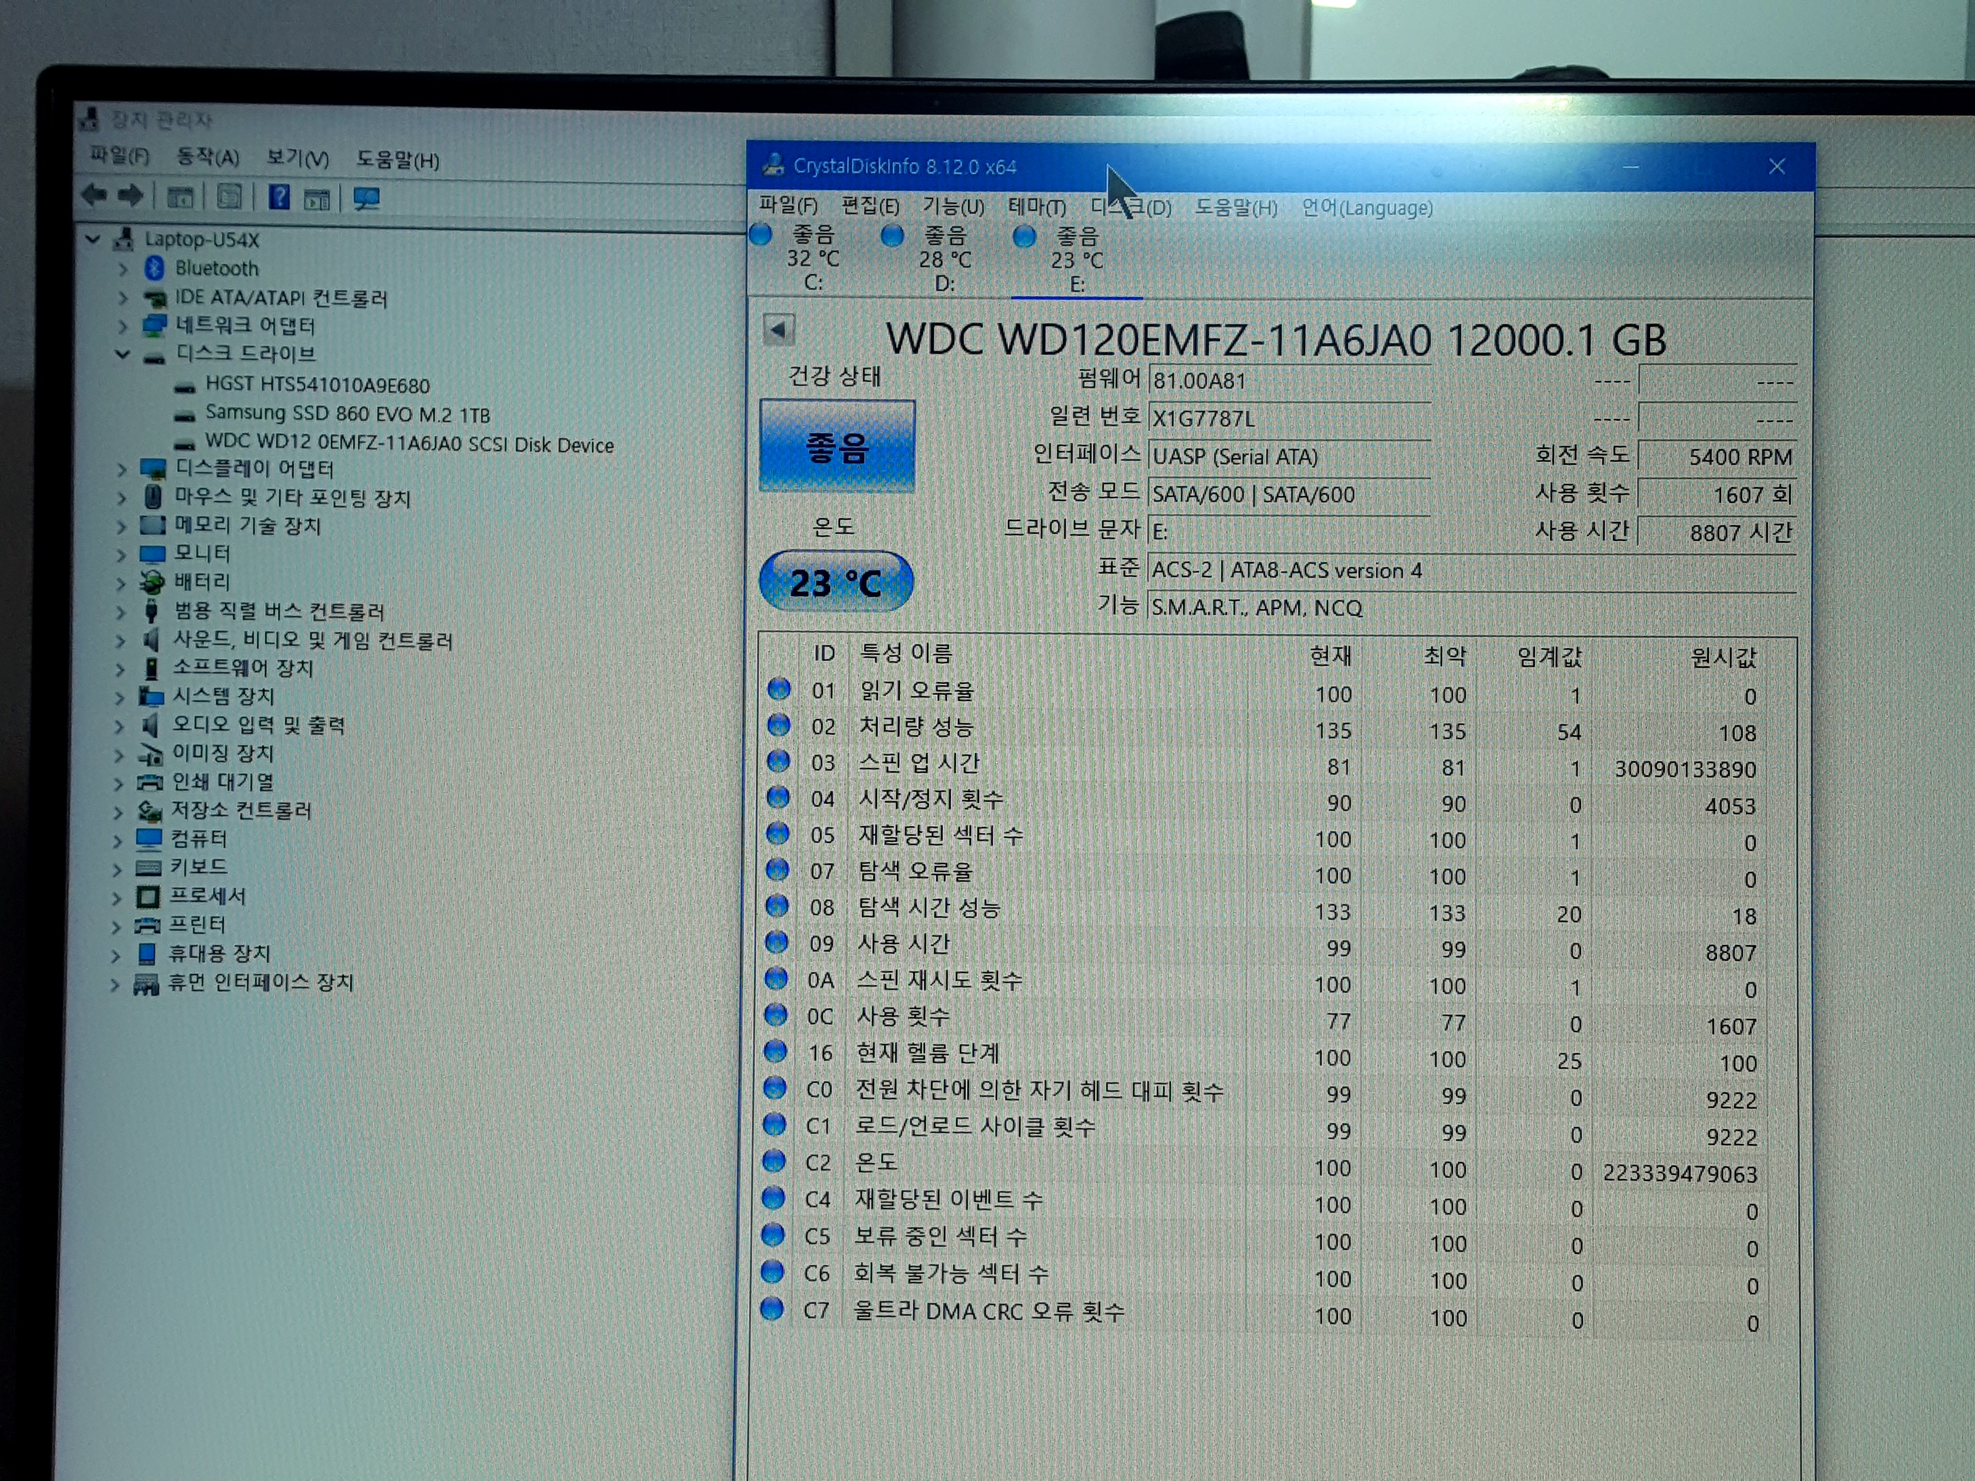Image resolution: width=1975 pixels, height=1481 pixels.
Task: Open the 기능(U) menu
Action: pyautogui.click(x=952, y=206)
